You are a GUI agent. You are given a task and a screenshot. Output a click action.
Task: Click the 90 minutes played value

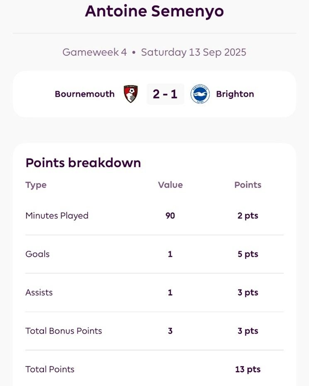[x=170, y=215]
